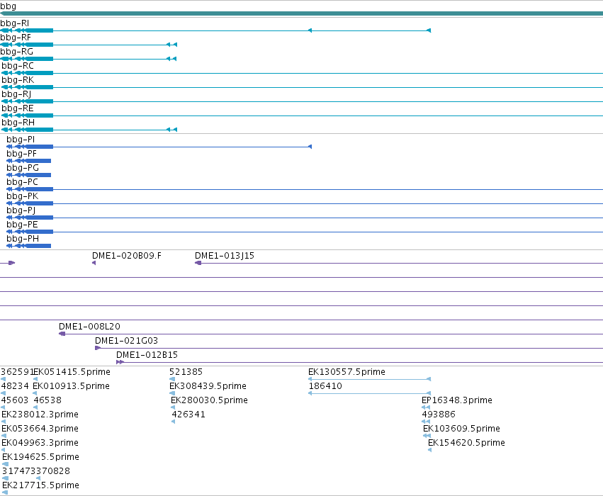Click the bbg-RC transcript label
The width and height of the screenshot is (603, 496).
point(18,66)
